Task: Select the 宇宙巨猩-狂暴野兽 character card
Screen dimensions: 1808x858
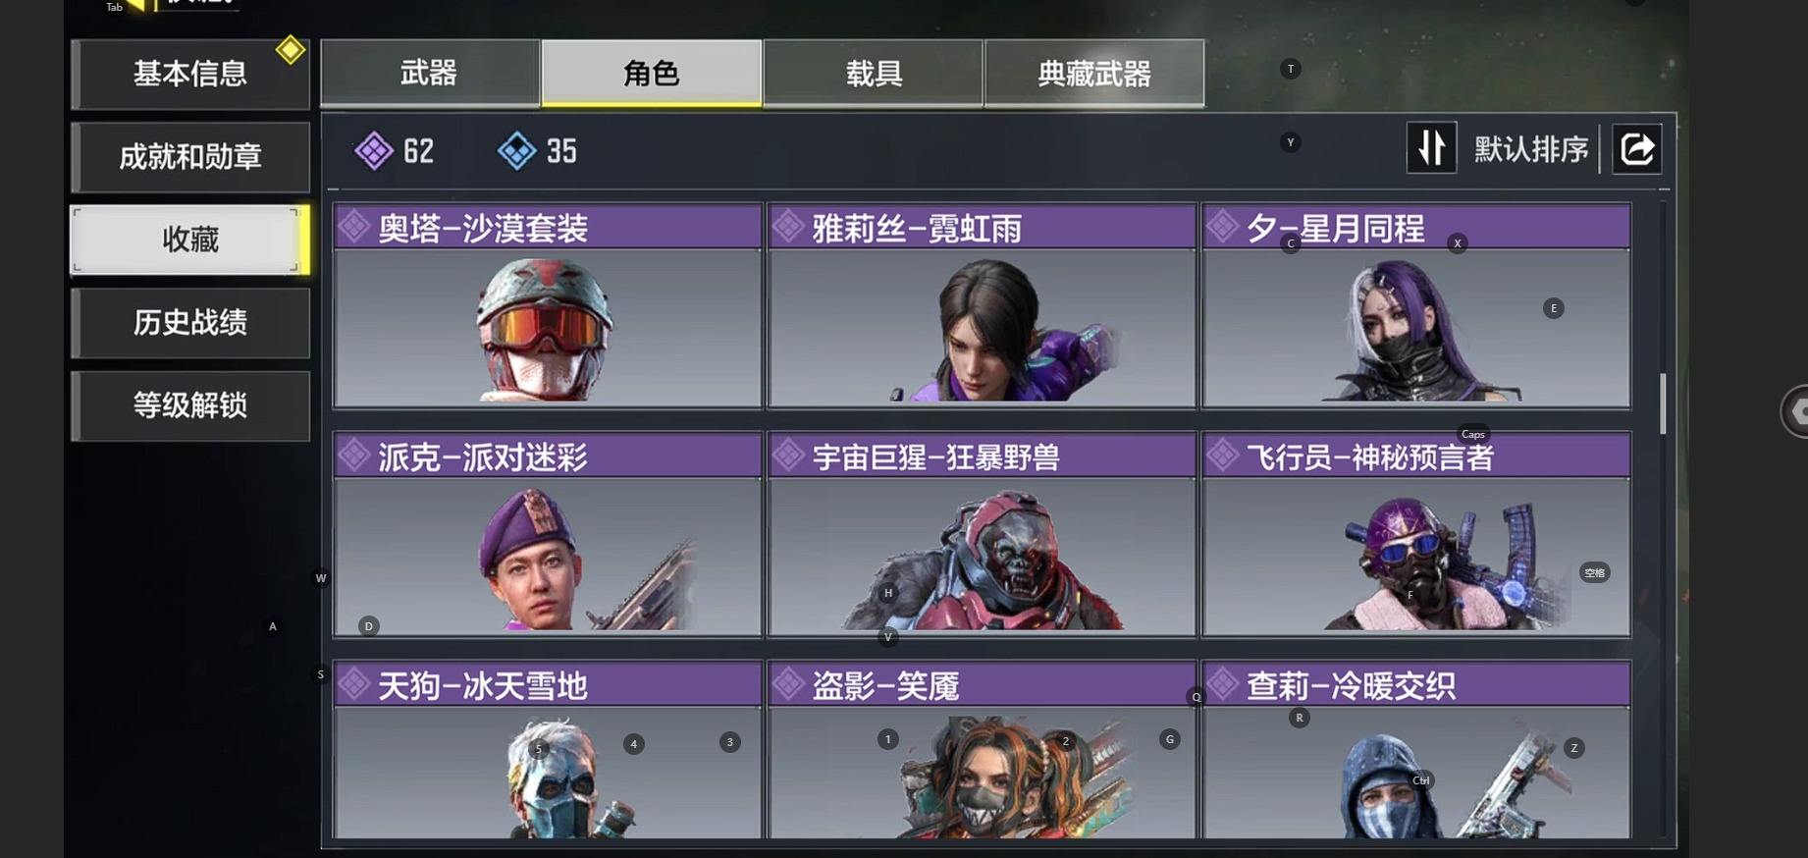Action: pos(982,534)
